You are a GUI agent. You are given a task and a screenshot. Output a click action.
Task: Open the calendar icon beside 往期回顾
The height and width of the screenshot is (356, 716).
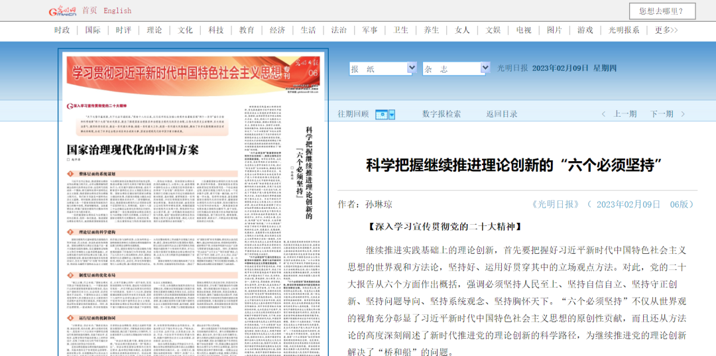click(x=381, y=114)
